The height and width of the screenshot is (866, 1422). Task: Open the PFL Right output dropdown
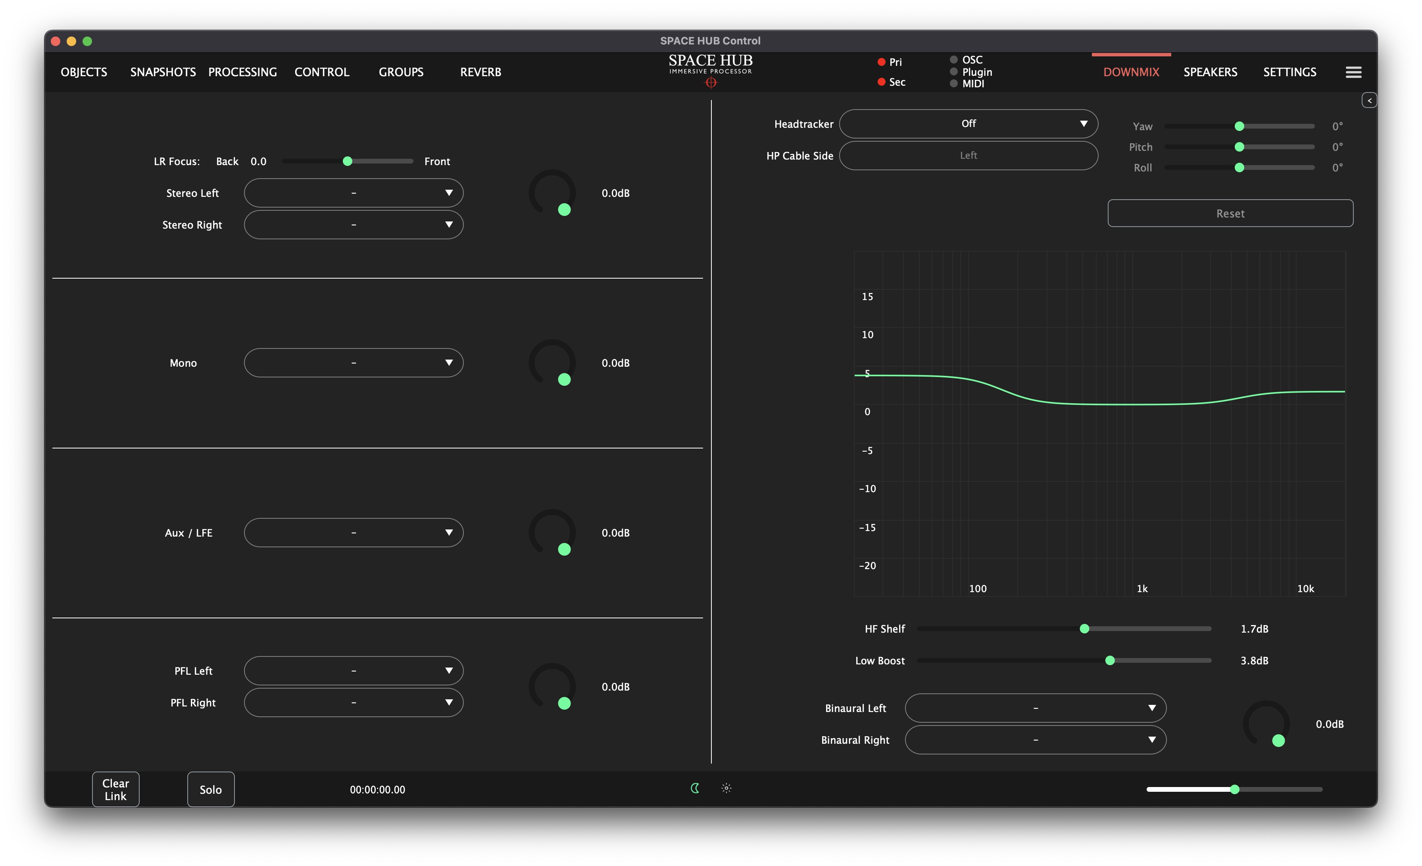[x=354, y=702]
